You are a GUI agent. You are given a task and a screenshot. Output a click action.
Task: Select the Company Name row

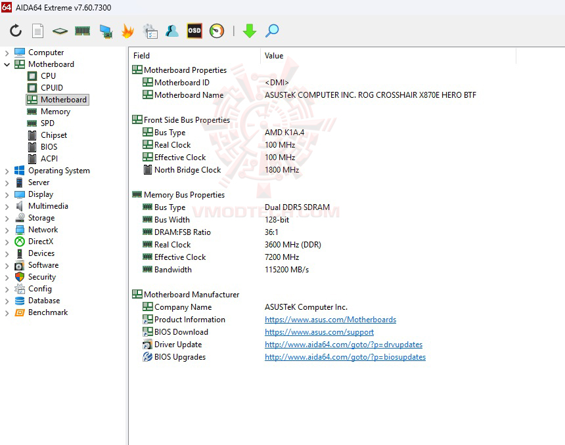point(246,307)
